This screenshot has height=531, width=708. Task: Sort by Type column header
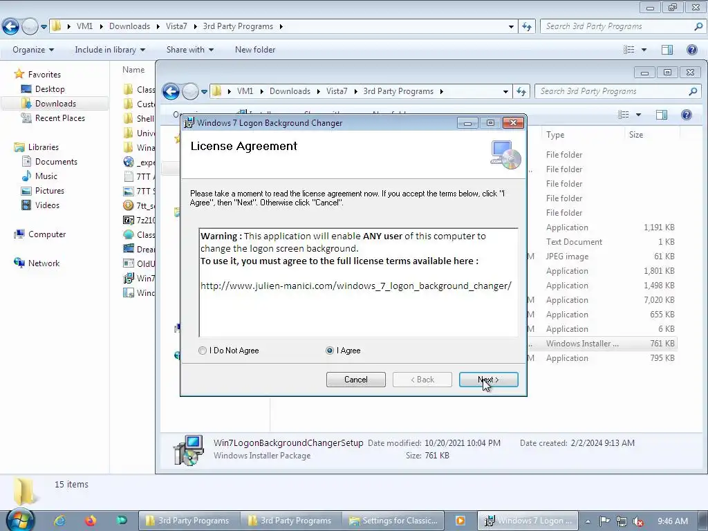[x=555, y=135]
